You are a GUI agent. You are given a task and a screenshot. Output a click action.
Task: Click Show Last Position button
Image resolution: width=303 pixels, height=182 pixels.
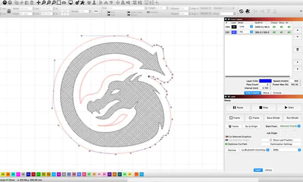[281, 140]
